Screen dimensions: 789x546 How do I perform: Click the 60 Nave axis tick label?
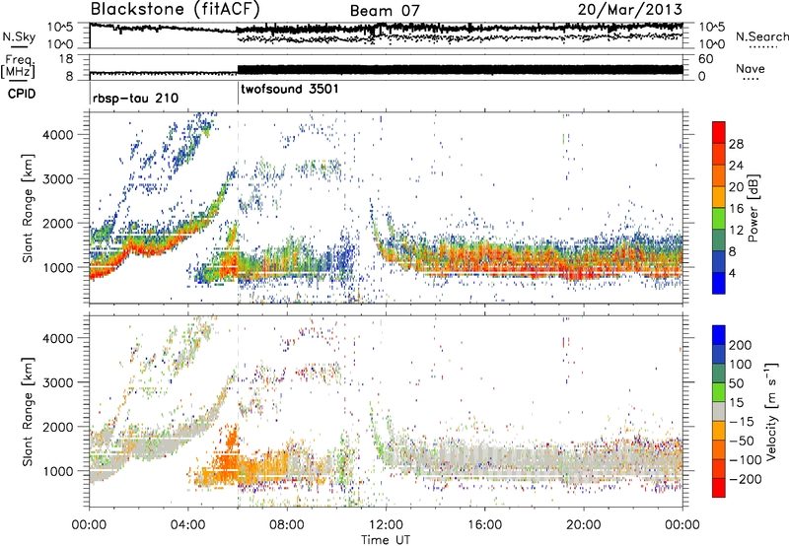coord(706,59)
